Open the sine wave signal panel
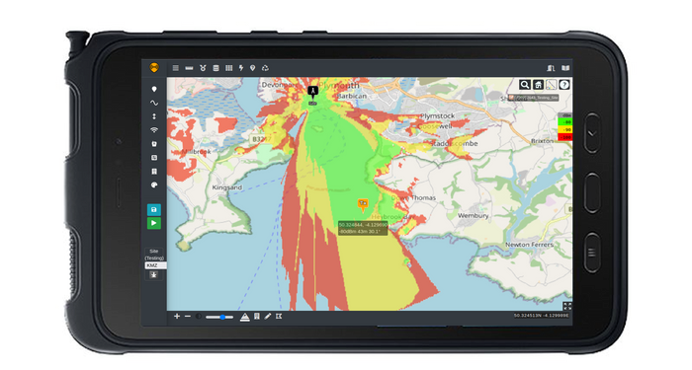 click(154, 103)
